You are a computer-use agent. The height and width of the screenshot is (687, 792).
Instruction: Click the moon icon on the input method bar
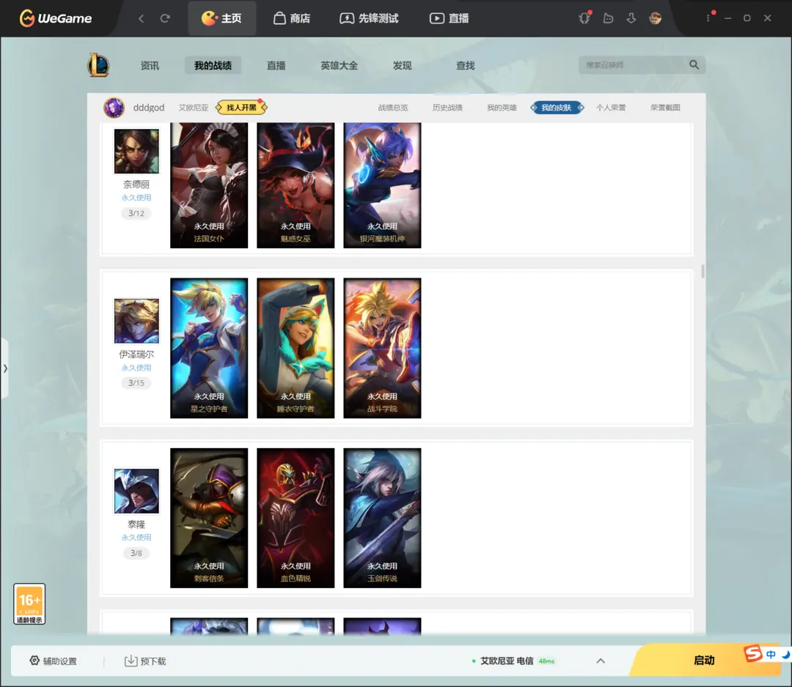786,654
